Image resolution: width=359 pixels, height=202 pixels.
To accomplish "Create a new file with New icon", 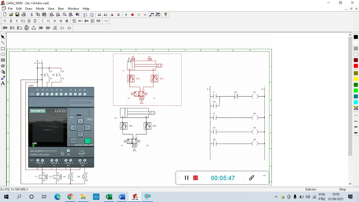I will coord(5,15).
